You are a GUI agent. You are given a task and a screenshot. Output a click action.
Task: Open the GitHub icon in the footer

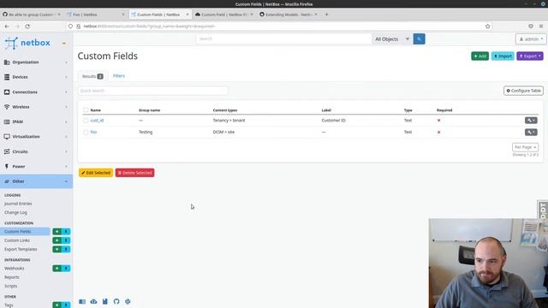tap(116, 301)
